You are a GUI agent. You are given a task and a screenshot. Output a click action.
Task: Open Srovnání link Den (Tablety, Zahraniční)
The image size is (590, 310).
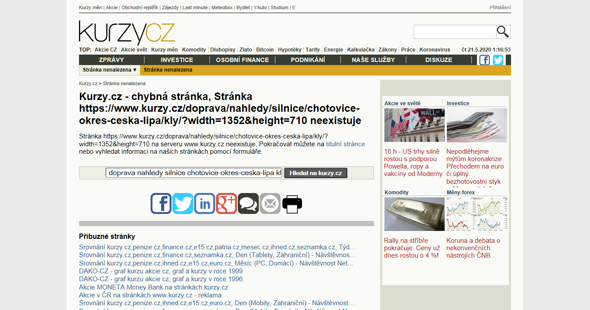tap(217, 255)
